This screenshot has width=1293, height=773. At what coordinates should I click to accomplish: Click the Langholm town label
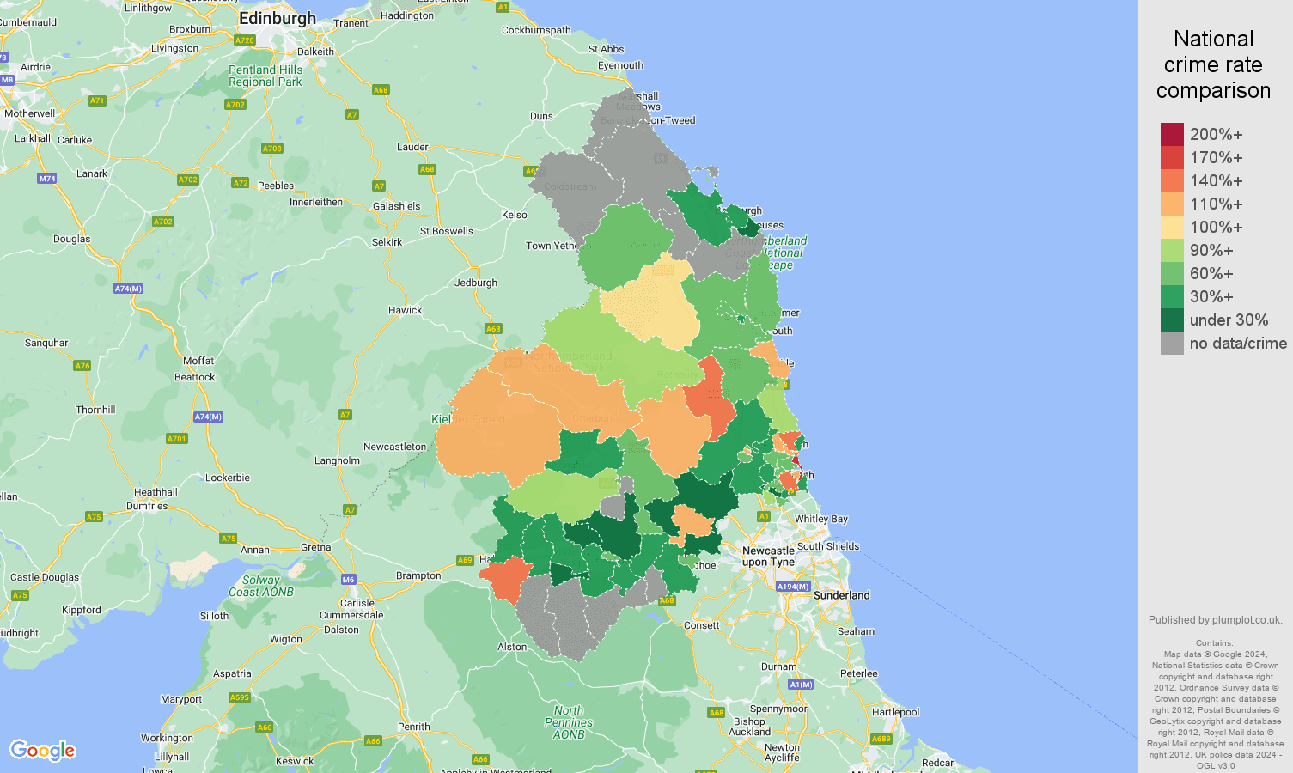click(x=337, y=460)
